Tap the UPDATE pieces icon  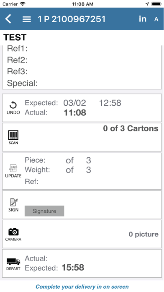13,171
